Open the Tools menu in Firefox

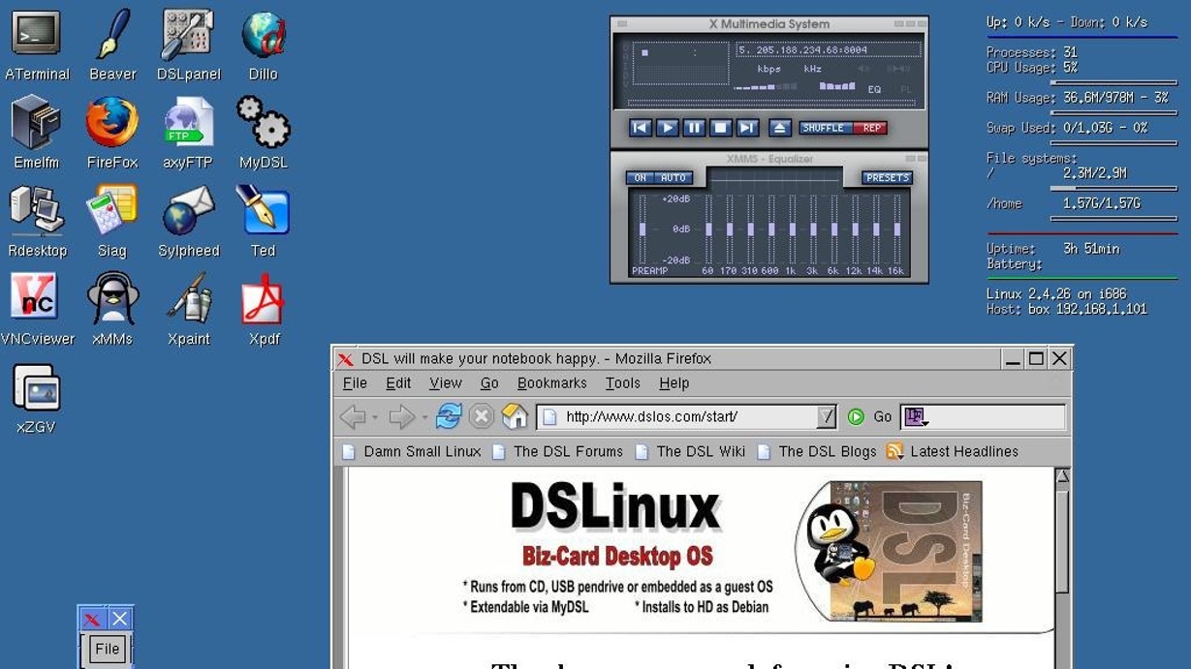622,383
